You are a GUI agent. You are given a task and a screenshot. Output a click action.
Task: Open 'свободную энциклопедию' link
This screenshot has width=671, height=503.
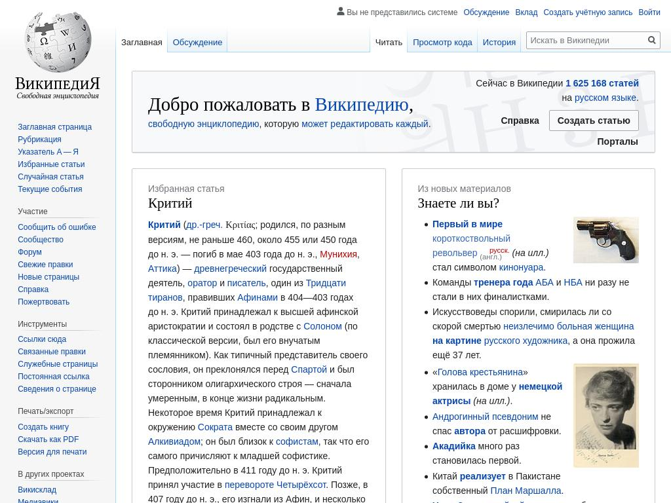pos(203,124)
